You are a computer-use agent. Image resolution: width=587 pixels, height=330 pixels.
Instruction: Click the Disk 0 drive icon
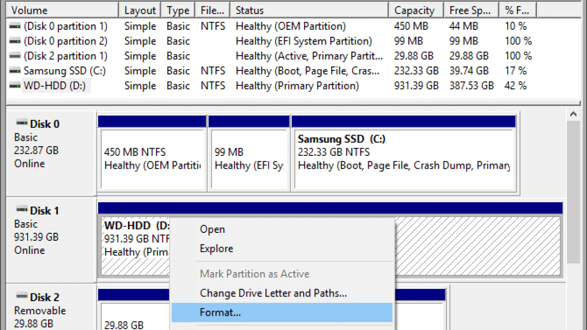(22, 123)
